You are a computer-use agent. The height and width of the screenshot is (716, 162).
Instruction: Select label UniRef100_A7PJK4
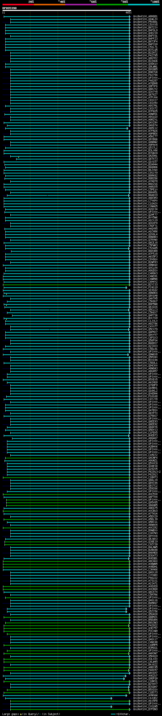[x=145, y=98]
